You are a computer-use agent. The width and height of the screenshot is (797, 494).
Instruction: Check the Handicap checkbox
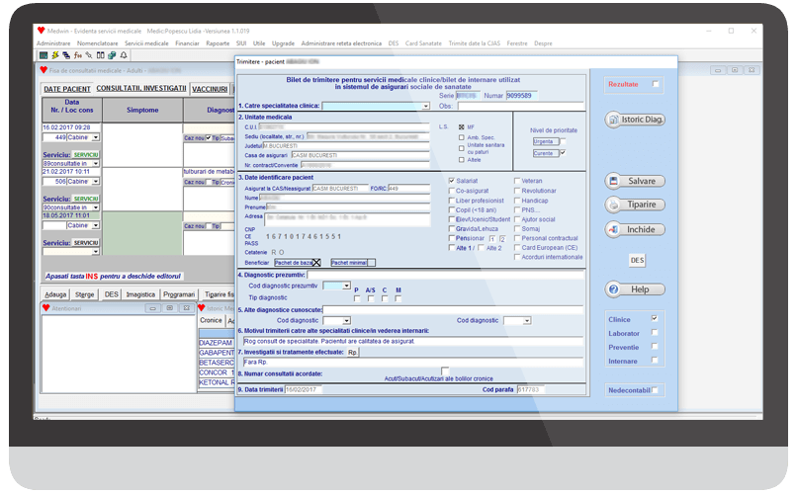[517, 200]
